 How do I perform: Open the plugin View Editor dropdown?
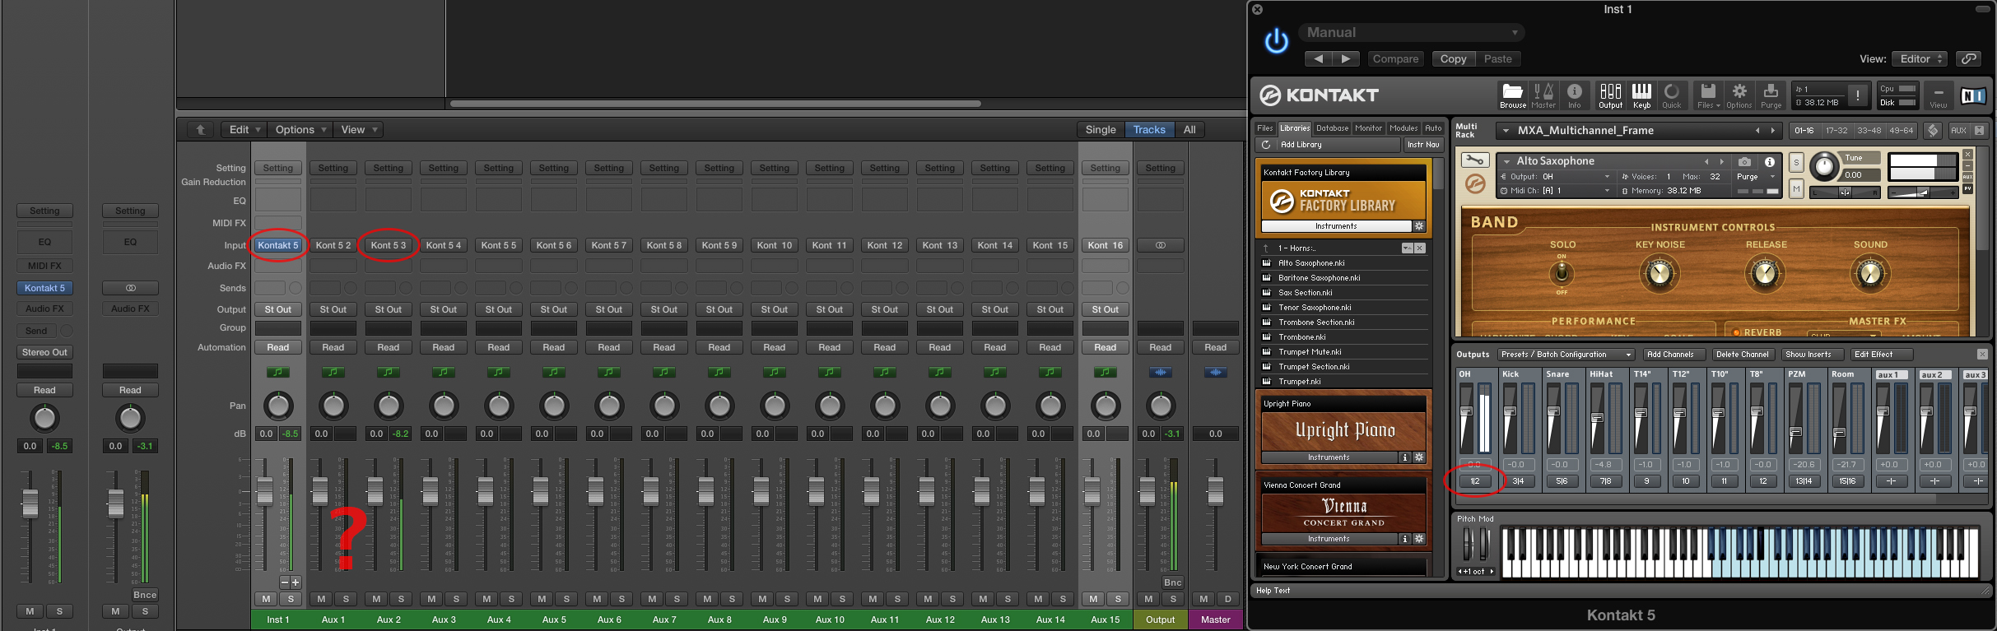click(1920, 58)
